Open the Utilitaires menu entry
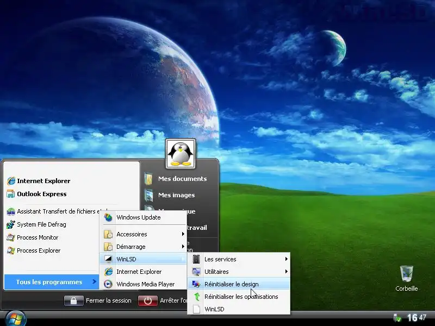 coord(239,272)
